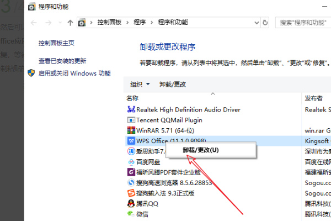Refresh the programs list
The image size is (331, 221).
tap(265, 23)
